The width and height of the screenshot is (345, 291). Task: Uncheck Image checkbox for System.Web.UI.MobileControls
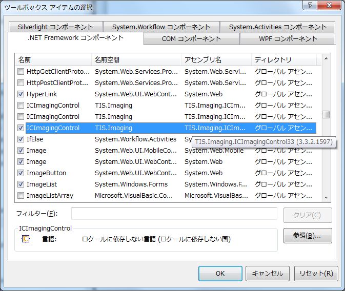tap(21, 151)
